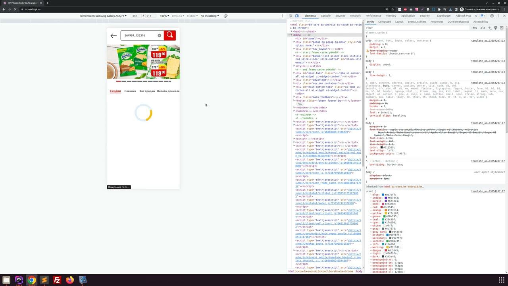Toggle the computed styles sidebar icon

(502, 28)
